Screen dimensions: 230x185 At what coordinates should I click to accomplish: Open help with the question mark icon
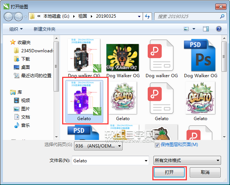tap(219, 29)
